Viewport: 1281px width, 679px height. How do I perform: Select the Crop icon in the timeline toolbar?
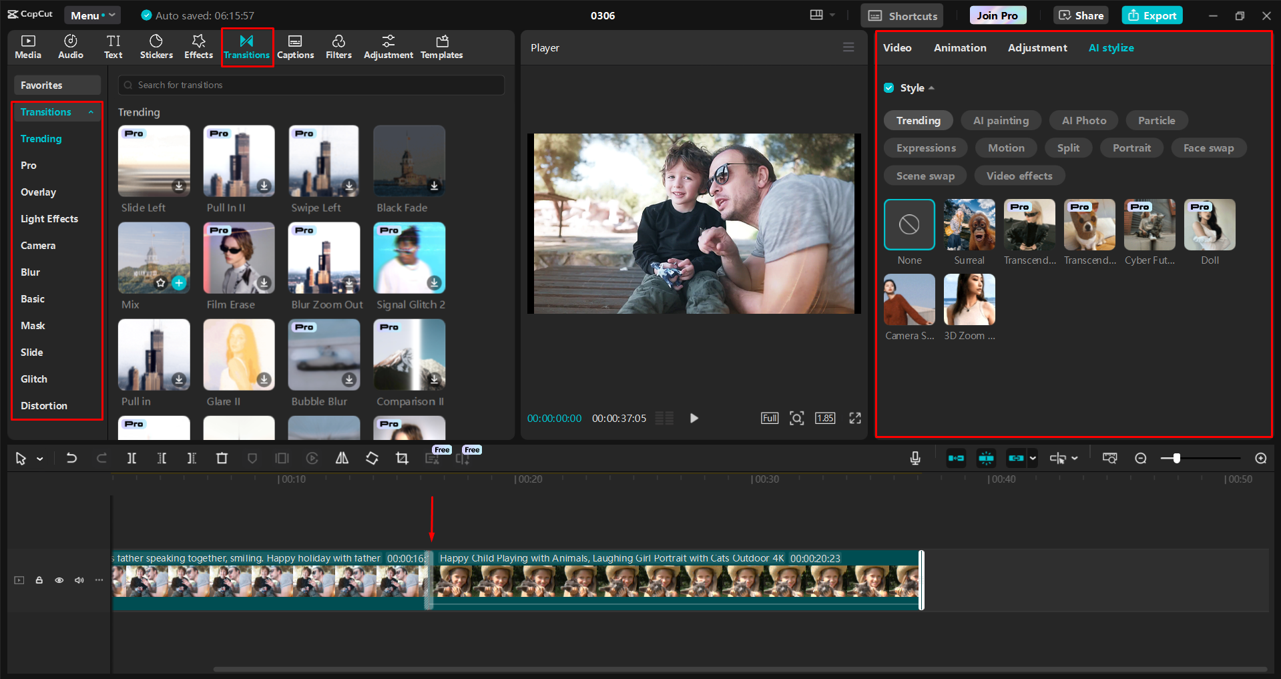click(402, 458)
